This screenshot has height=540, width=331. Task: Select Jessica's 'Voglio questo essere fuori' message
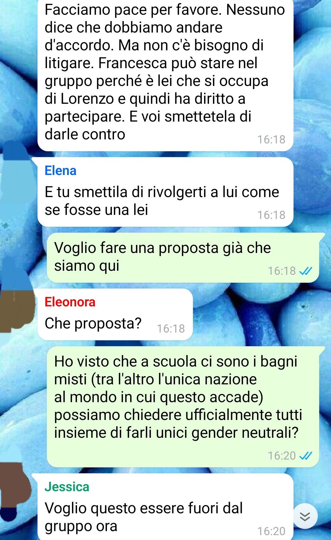[x=165, y=507]
